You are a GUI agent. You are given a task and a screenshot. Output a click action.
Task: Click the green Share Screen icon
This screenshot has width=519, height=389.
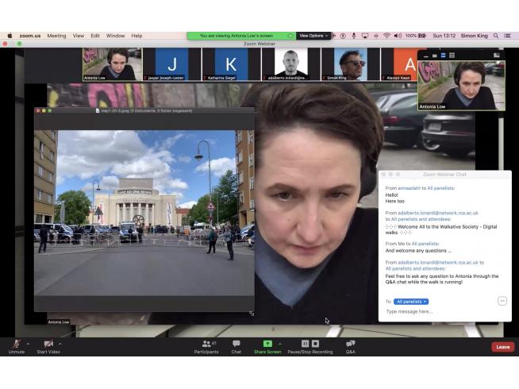pyautogui.click(x=267, y=344)
